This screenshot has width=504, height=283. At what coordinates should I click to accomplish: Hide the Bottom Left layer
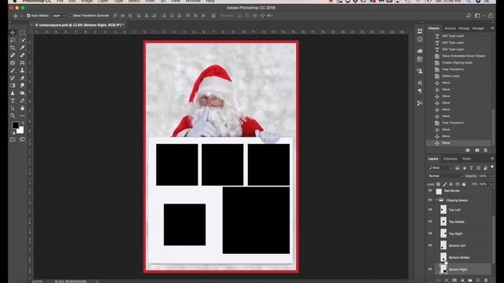pos(430,245)
